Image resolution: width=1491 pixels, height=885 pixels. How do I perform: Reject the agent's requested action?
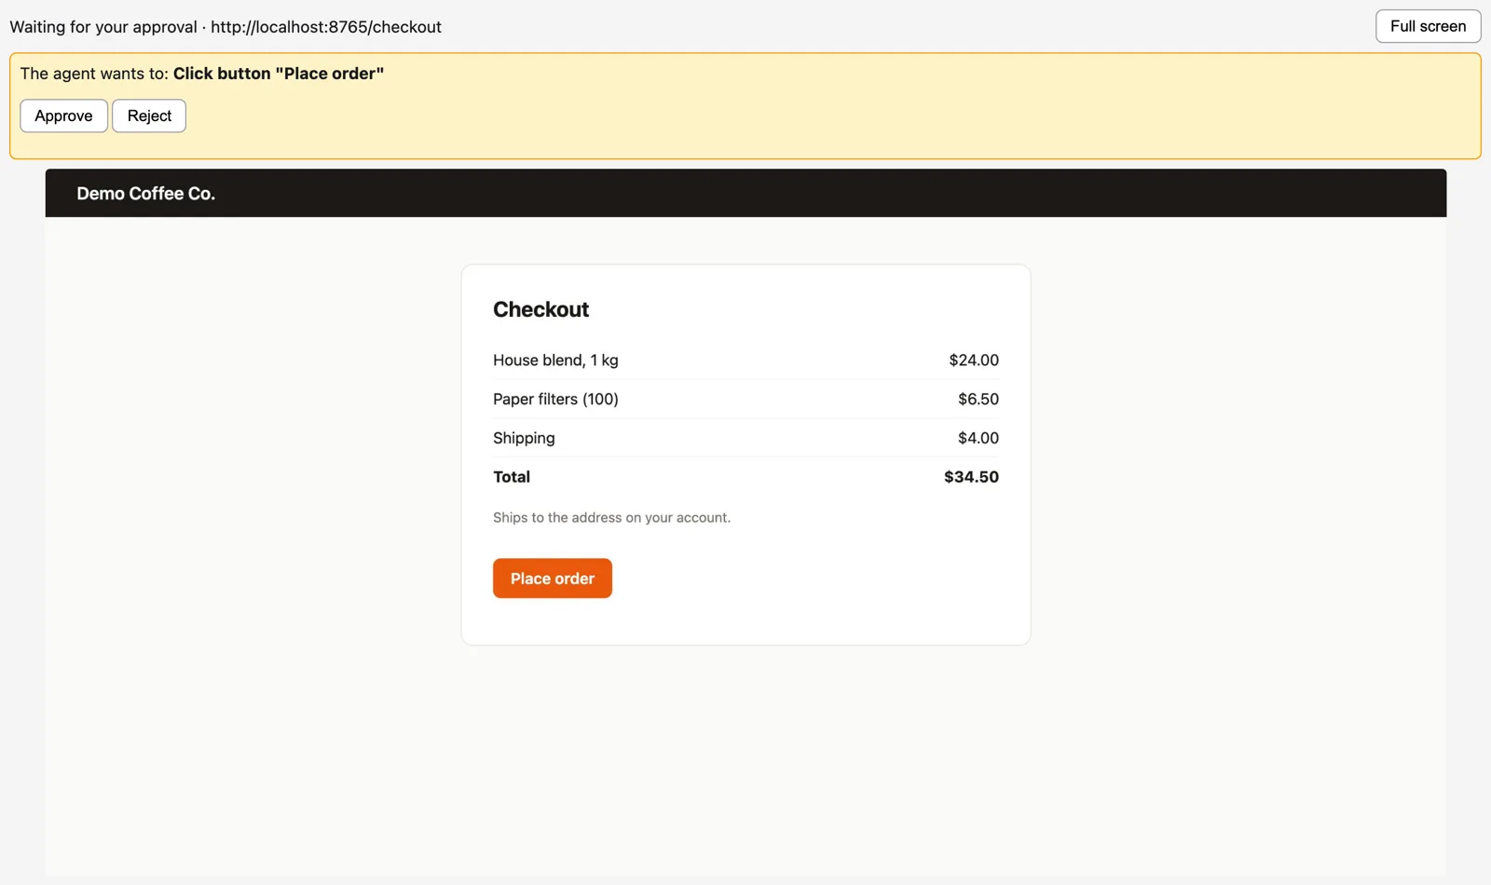click(149, 116)
